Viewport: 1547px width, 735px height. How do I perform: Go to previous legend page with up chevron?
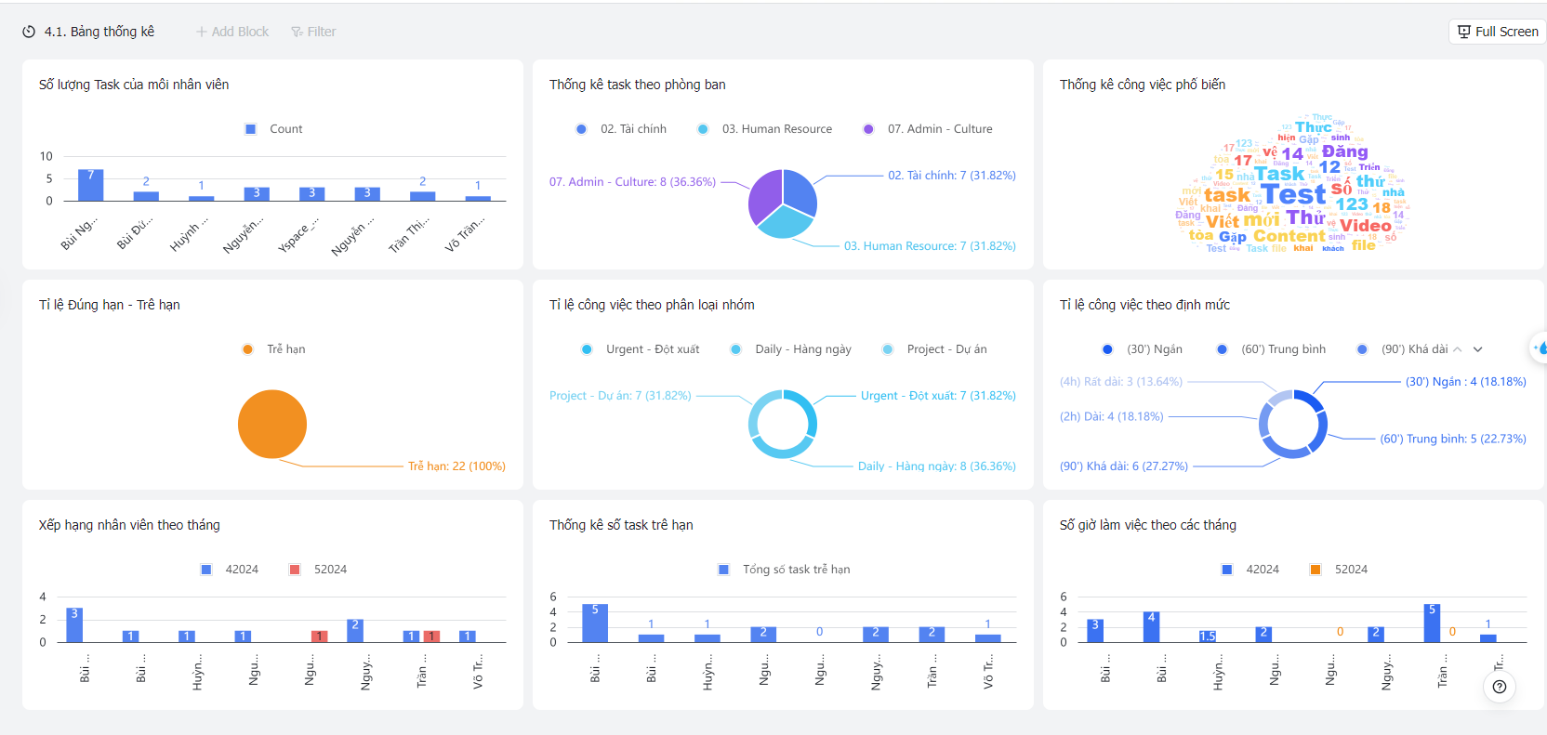coord(1458,349)
